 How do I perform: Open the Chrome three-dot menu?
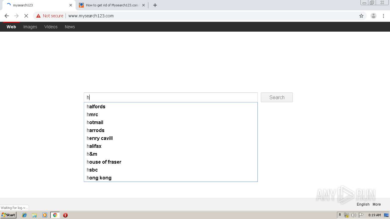(x=384, y=16)
